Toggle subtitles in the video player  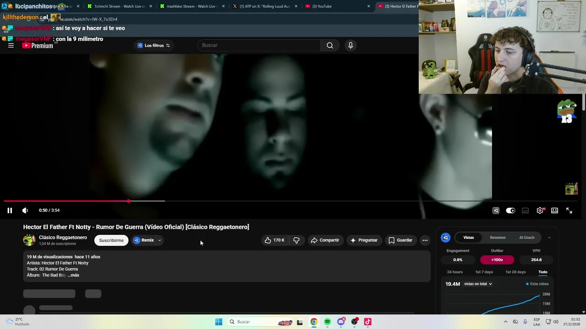pyautogui.click(x=525, y=210)
